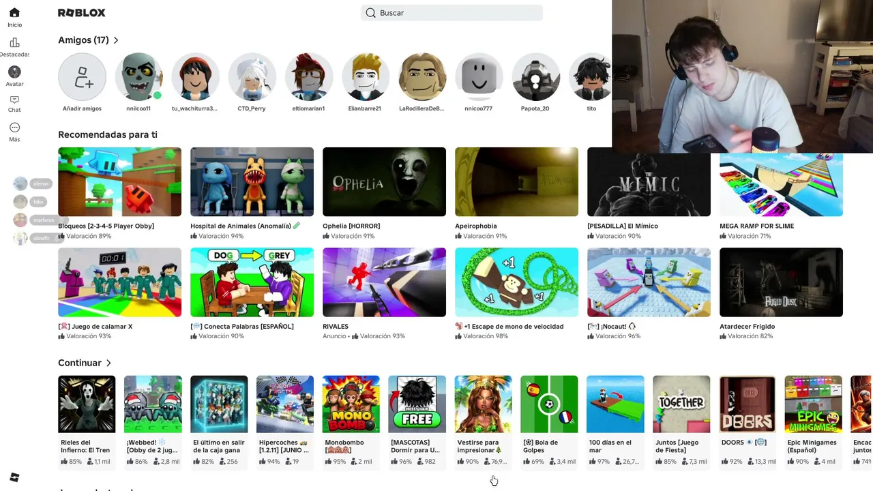Click Valoración 82% under Atardecer Frígido
Viewport: 873px width, 491px height.
(746, 336)
